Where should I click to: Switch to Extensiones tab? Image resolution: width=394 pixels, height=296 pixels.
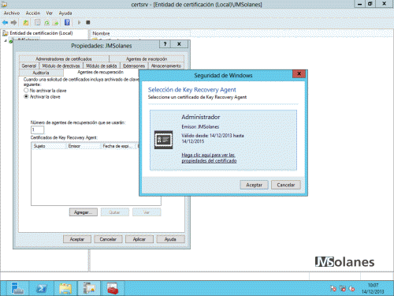[134, 66]
